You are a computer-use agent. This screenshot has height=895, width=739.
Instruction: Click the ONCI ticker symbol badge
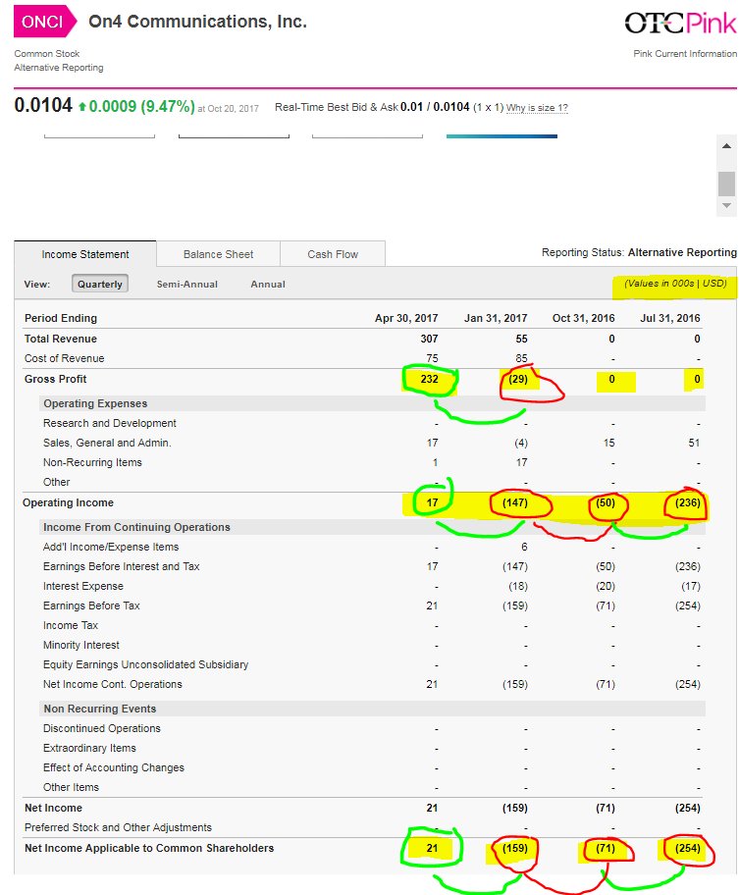44,22
